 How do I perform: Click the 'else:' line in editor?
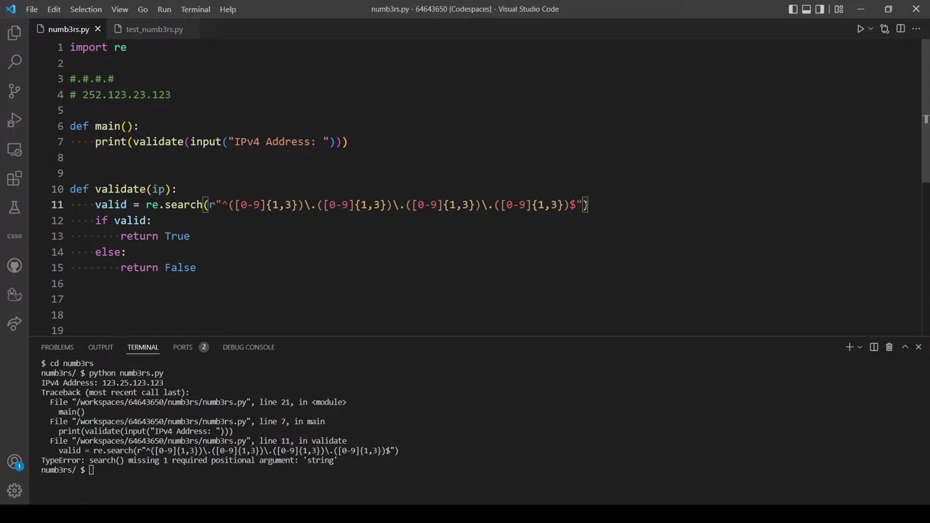pyautogui.click(x=110, y=252)
